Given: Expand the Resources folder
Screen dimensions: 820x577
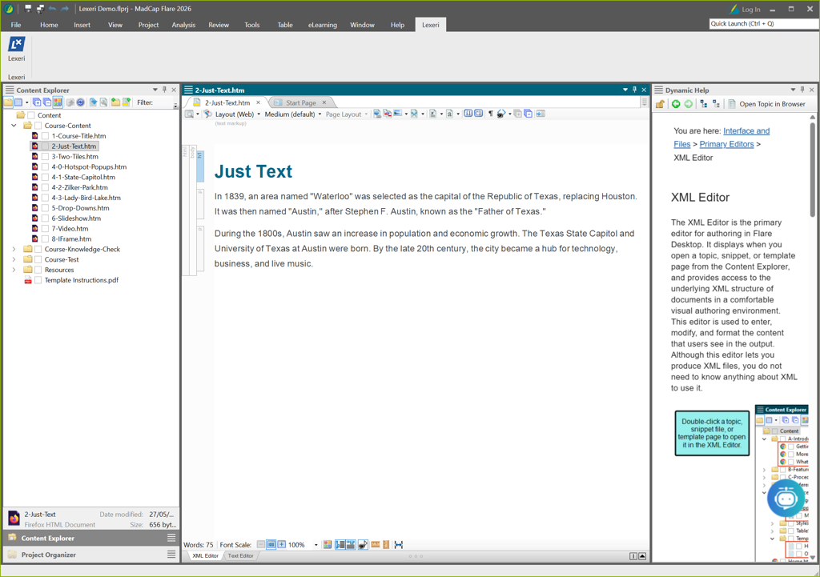Looking at the screenshot, I should 14,270.
